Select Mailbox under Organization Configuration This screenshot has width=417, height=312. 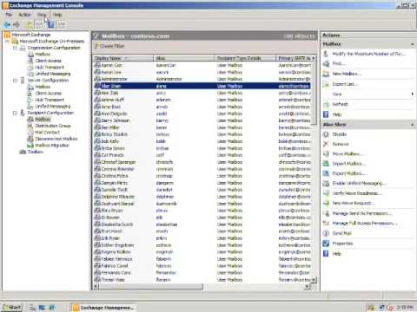[x=43, y=55]
